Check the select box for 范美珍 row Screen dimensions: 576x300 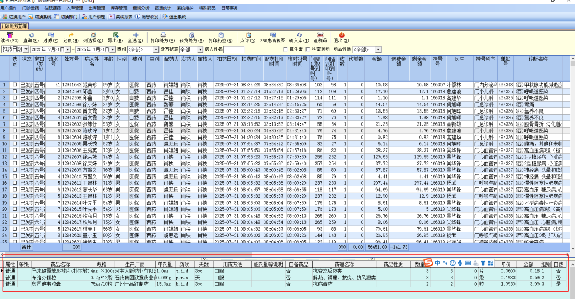coord(15,85)
